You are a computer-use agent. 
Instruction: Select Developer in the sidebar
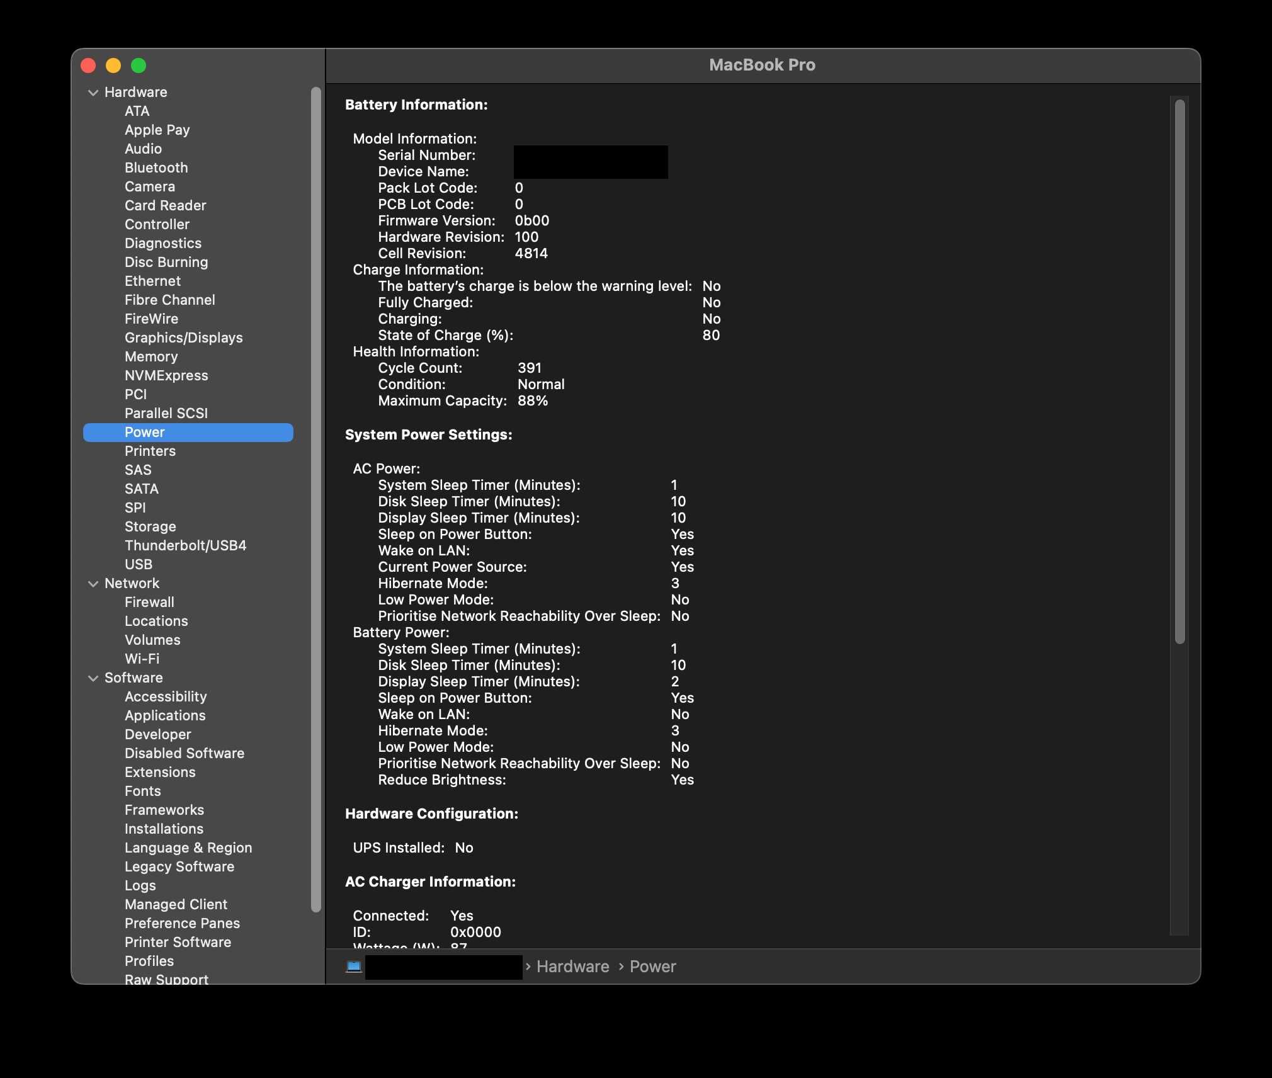click(157, 735)
